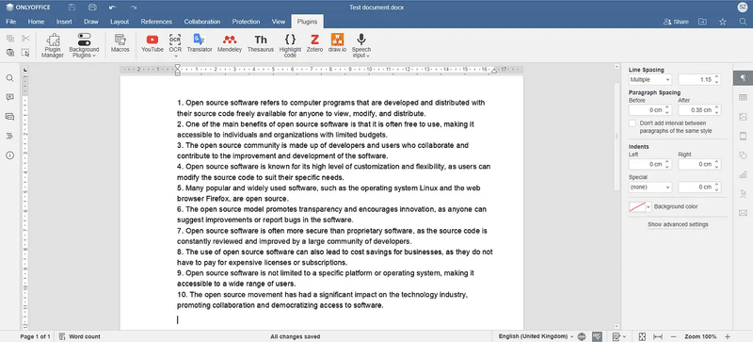
Task: Open Paragraph settings in right sidebar
Action: [x=743, y=78]
